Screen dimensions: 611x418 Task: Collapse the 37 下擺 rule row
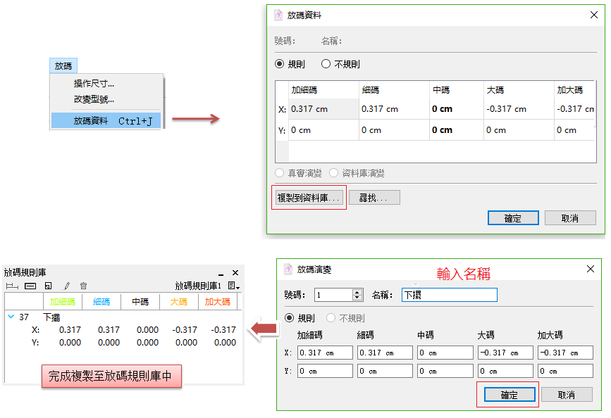point(11,317)
